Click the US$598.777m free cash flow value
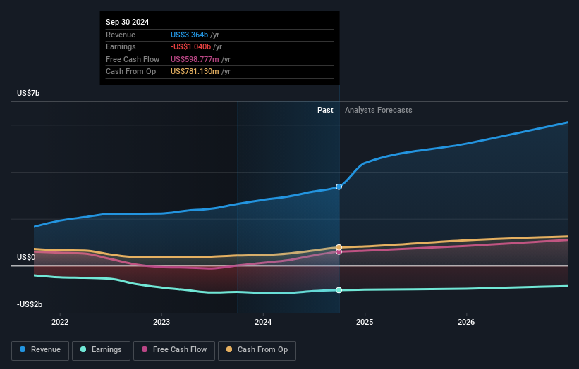 coord(195,59)
